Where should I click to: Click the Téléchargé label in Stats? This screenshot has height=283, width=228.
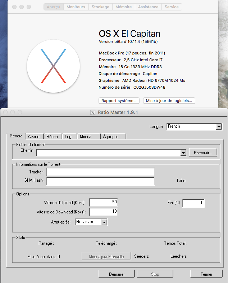click(x=106, y=243)
